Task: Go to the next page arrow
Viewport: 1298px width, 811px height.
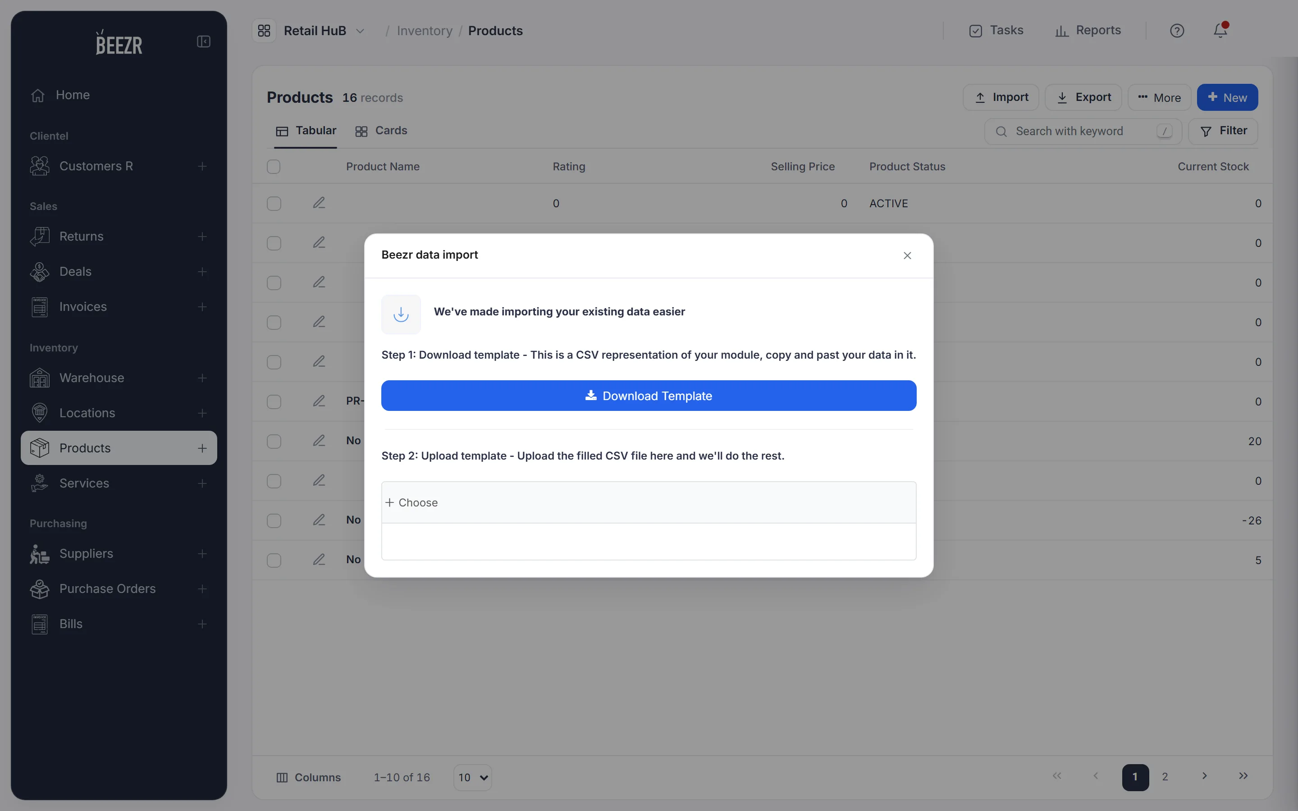Action: coord(1205,776)
